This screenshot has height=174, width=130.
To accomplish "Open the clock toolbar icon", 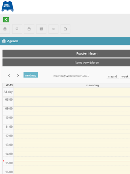I will click(17, 29).
